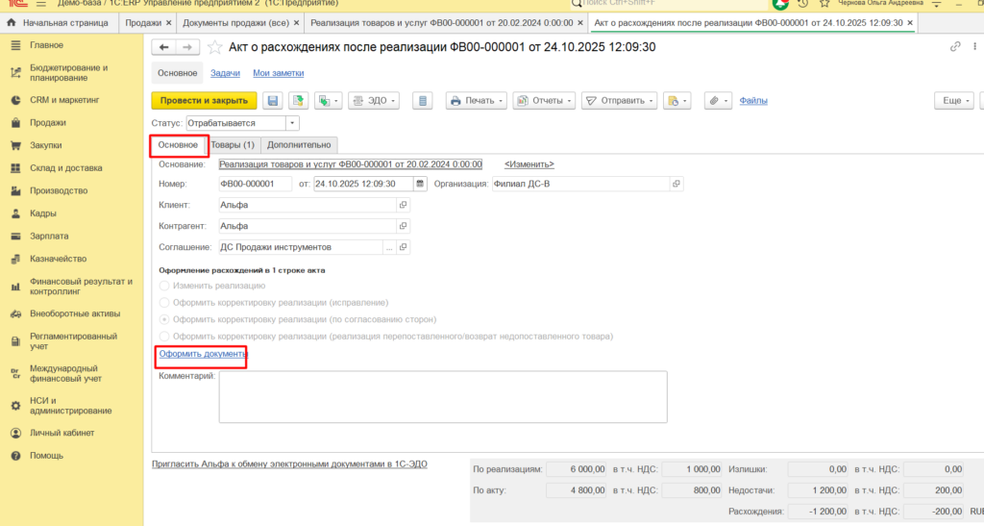Image resolution: width=984 pixels, height=526 pixels.
Task: Open the Задачи link
Action: pos(225,73)
